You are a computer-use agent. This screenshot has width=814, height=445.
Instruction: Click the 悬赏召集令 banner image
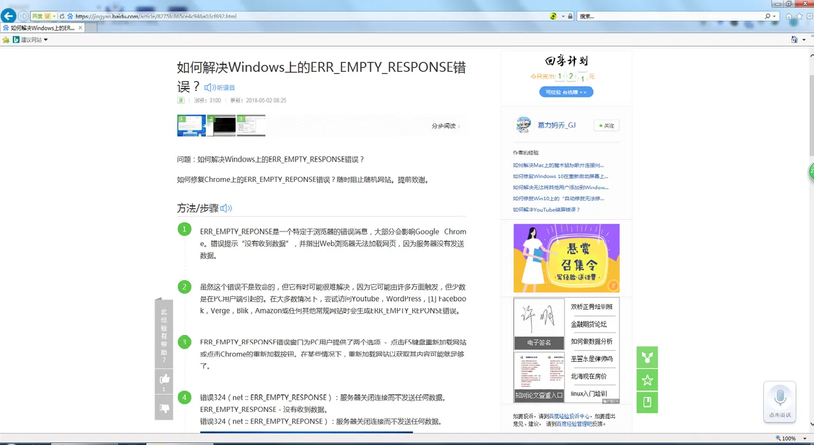[x=567, y=258]
